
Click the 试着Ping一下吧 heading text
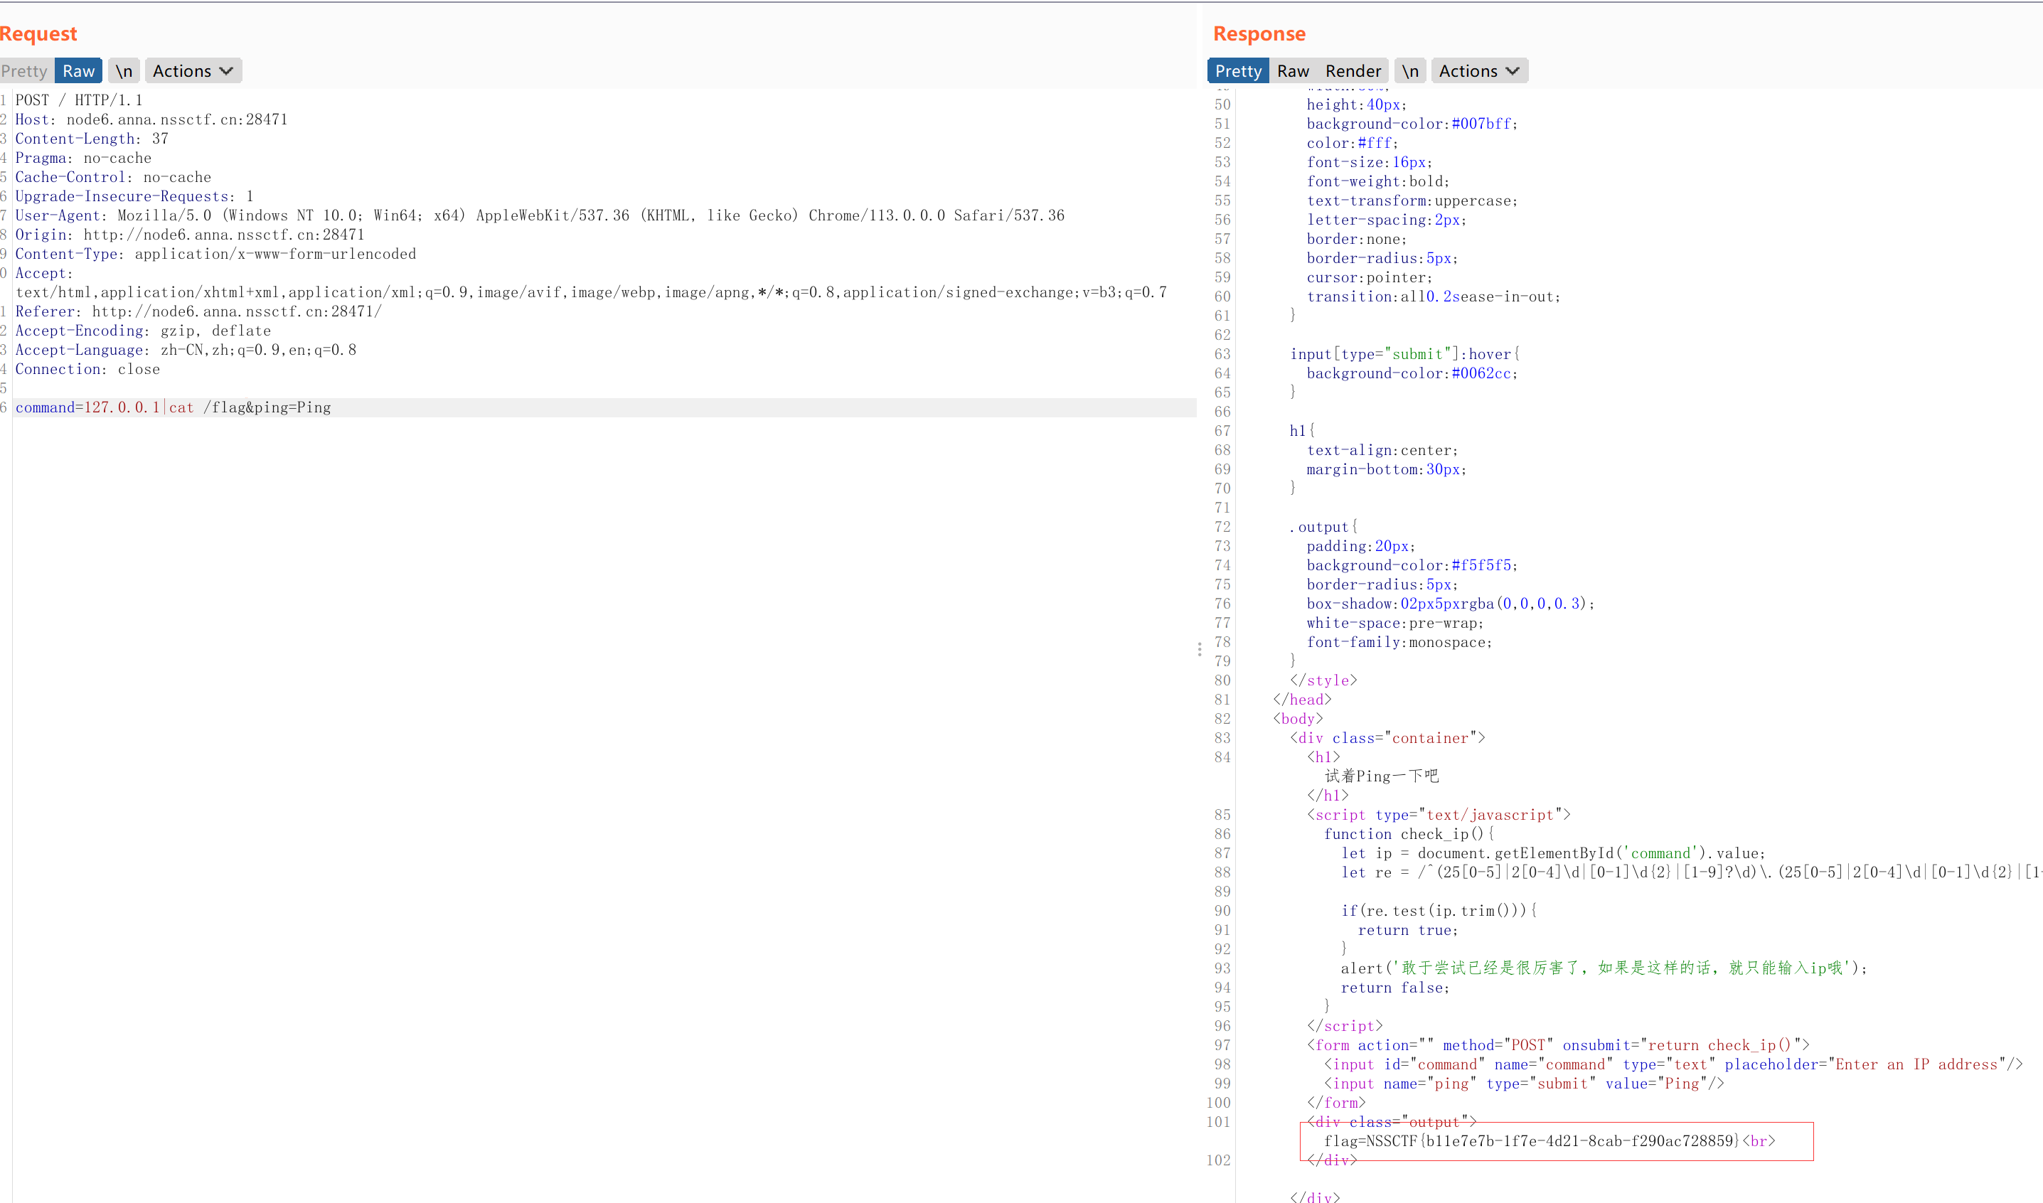point(1382,776)
